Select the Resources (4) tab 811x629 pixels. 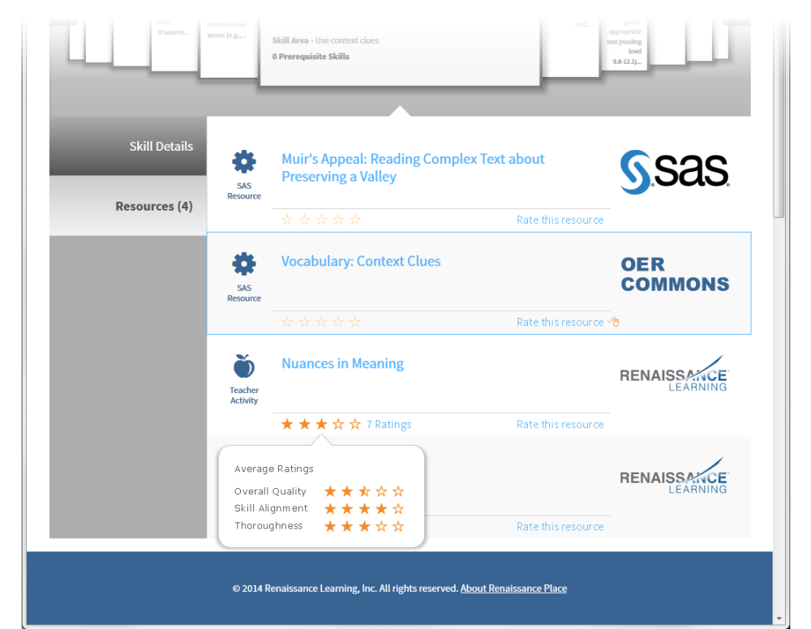coord(128,206)
